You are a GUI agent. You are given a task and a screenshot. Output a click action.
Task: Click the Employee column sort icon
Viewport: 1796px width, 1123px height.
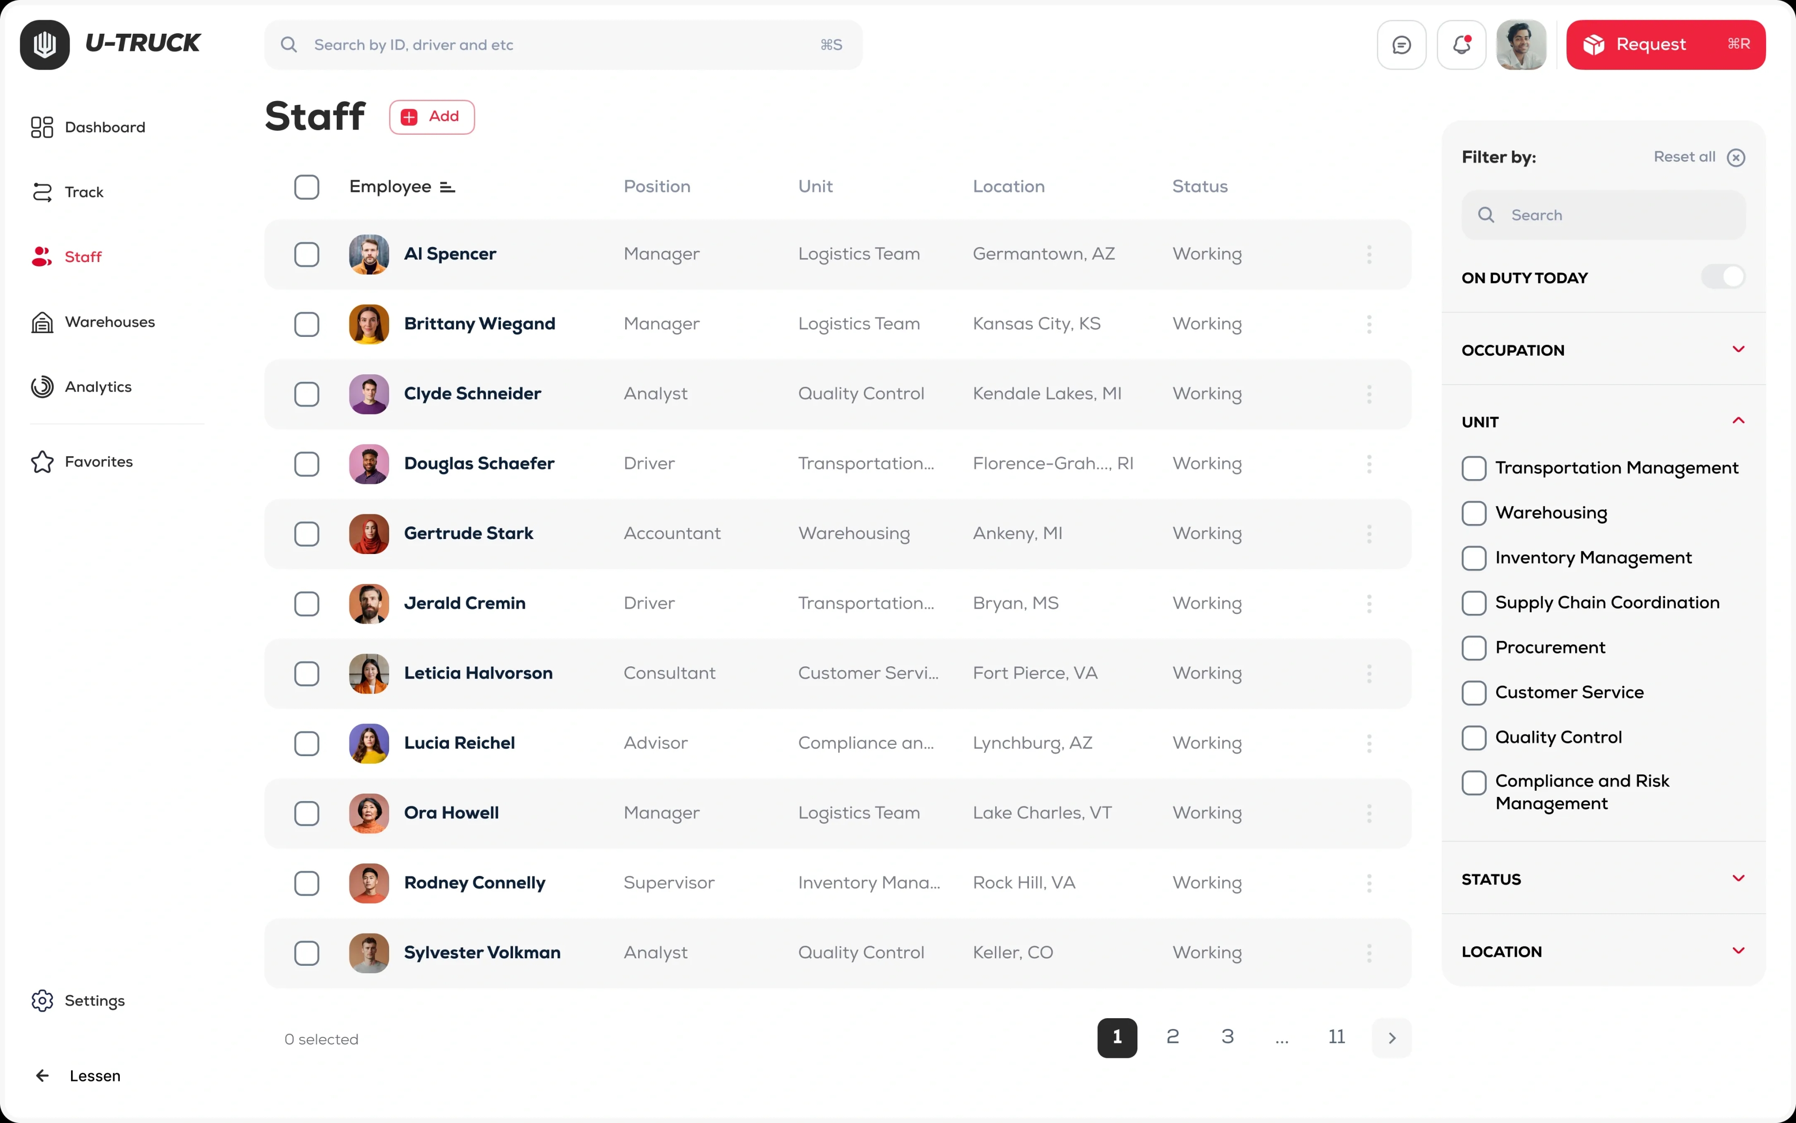pyautogui.click(x=447, y=187)
